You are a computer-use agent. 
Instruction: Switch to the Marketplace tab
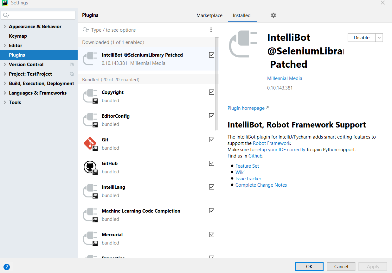click(209, 16)
